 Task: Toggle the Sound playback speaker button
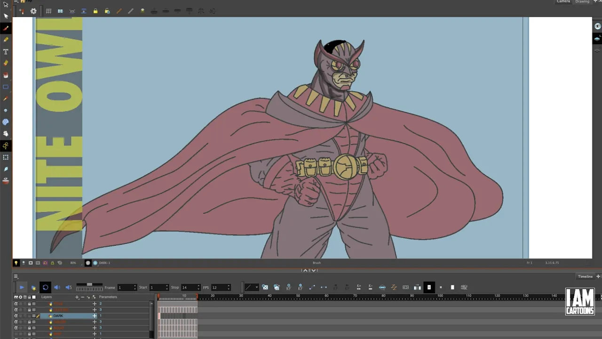57,287
